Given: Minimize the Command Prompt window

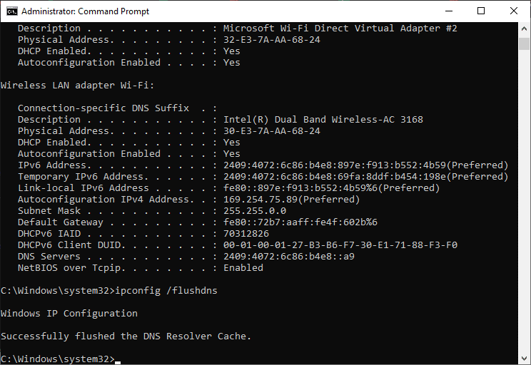Looking at the screenshot, I should 448,11.
